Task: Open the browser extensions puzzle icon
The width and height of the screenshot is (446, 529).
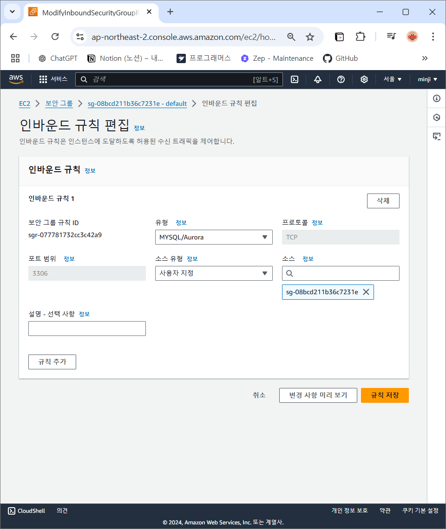Action: click(x=360, y=36)
